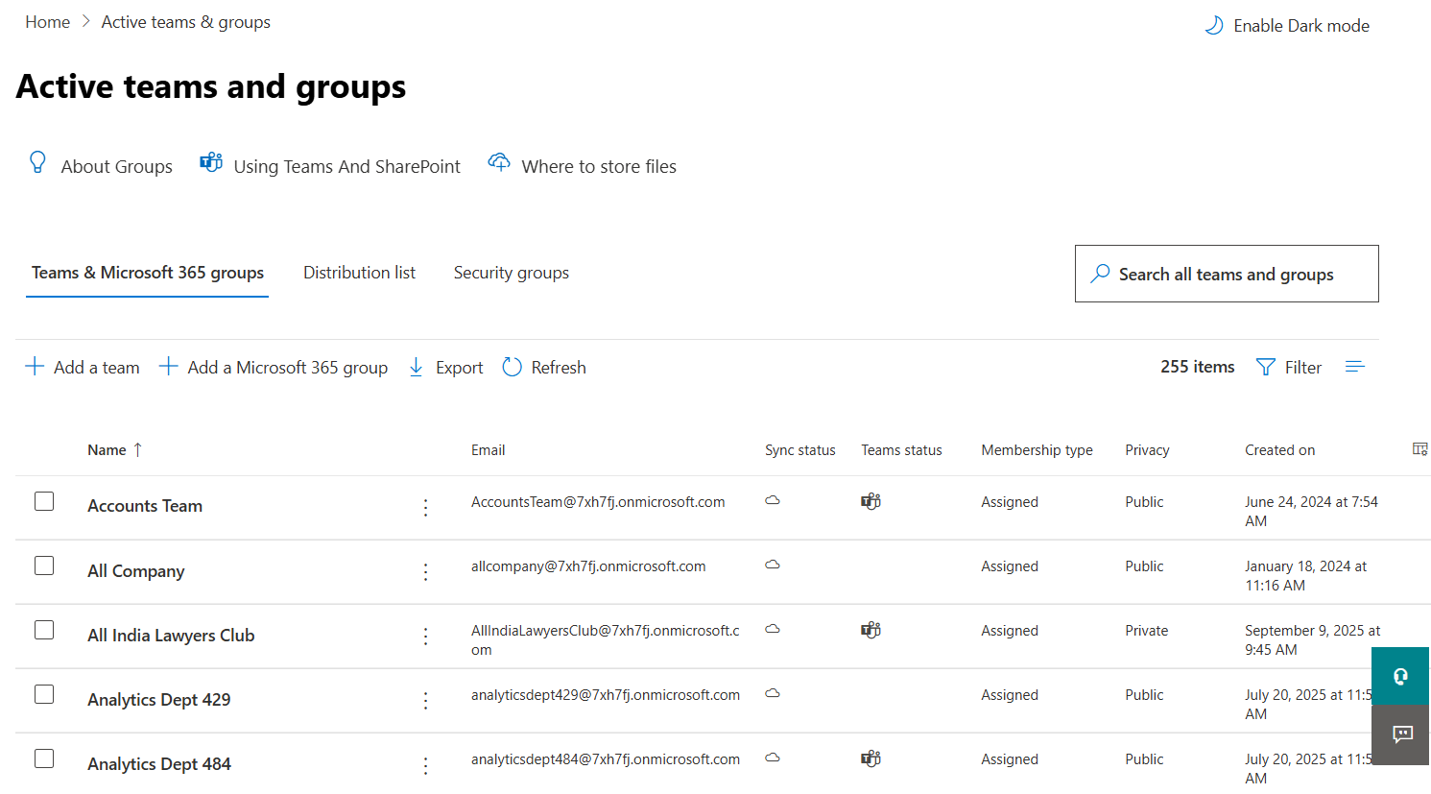Enable Dark mode
The width and height of the screenshot is (1431, 794).
pyautogui.click(x=1287, y=26)
